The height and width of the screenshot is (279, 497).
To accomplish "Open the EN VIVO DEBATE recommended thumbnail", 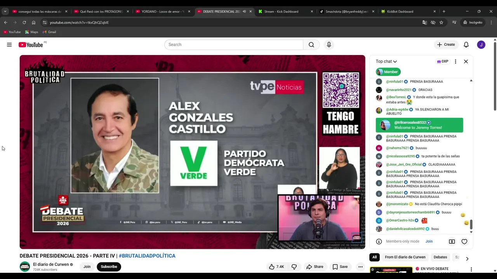I will click(x=391, y=270).
